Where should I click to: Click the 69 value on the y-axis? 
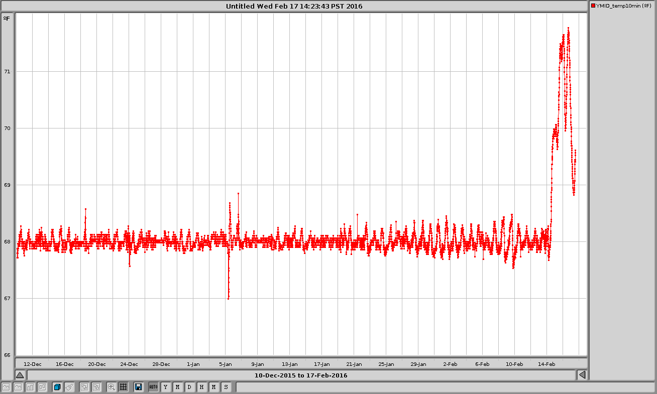coord(7,185)
